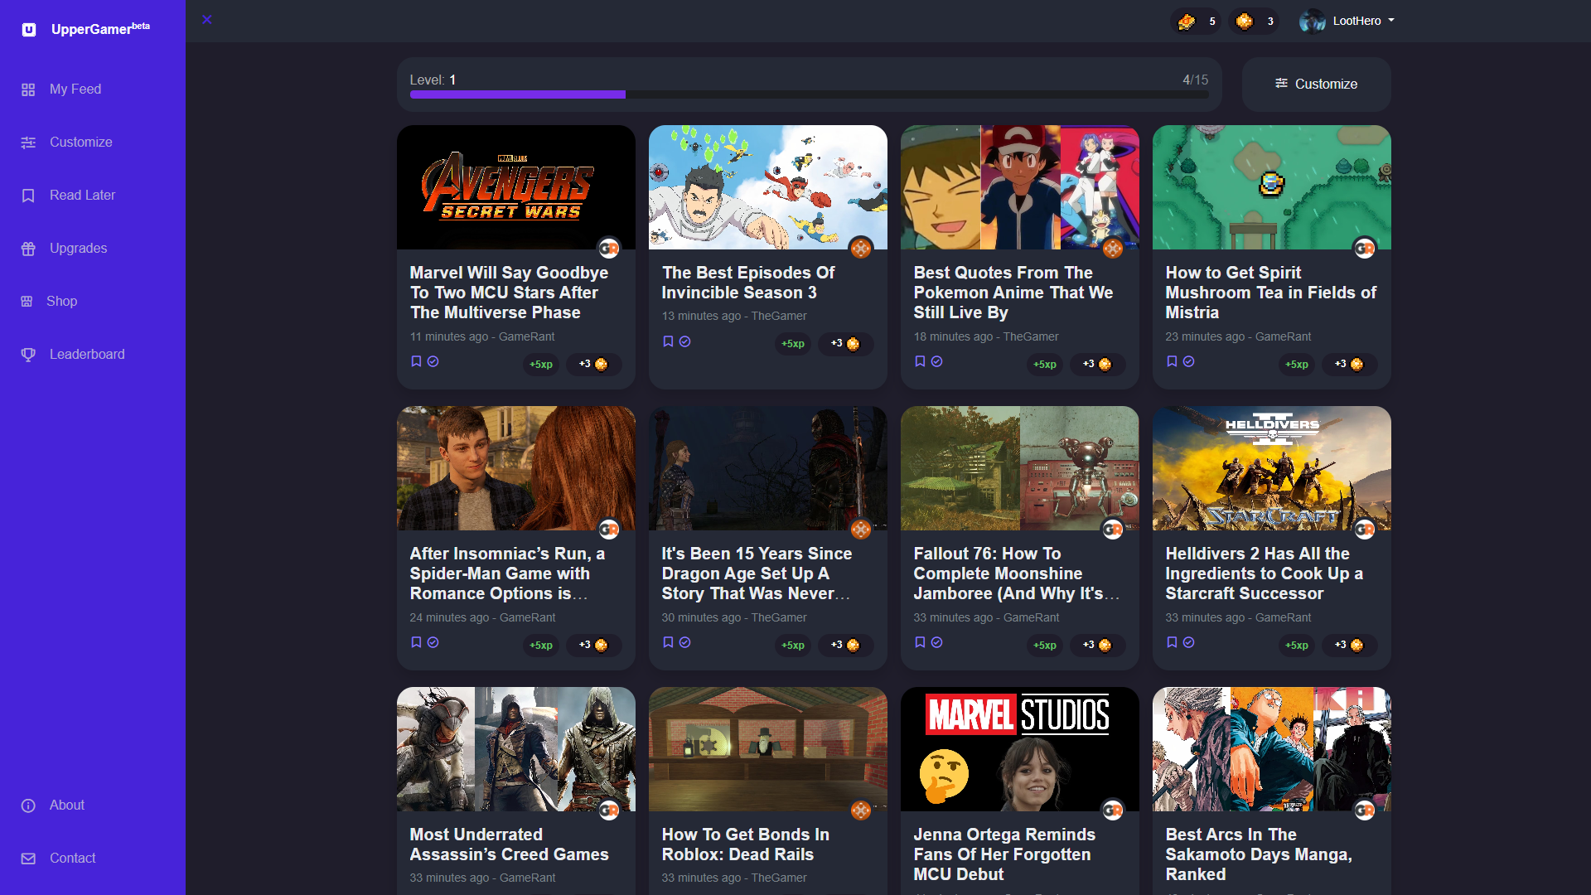Viewport: 1591px width, 895px height.
Task: Click TheGamer source icon on Invincible article
Action: point(861,248)
